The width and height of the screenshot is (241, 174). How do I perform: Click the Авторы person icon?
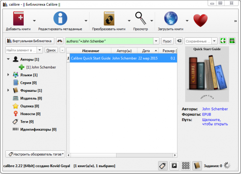[16, 59]
